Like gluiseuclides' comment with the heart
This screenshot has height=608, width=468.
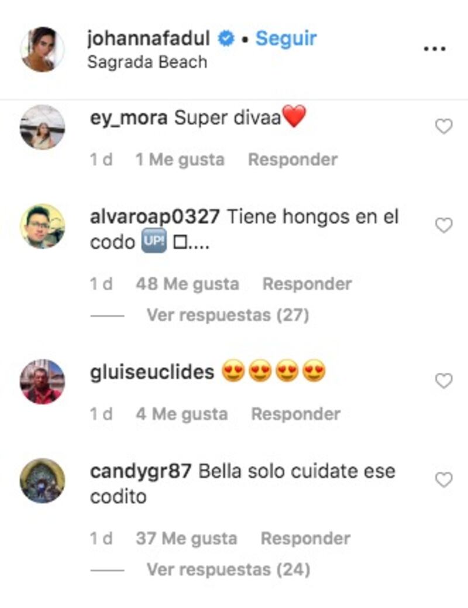444,381
